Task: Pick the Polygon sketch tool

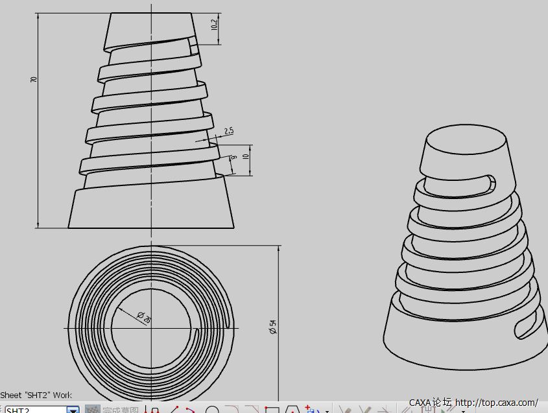Action: [x=292, y=410]
